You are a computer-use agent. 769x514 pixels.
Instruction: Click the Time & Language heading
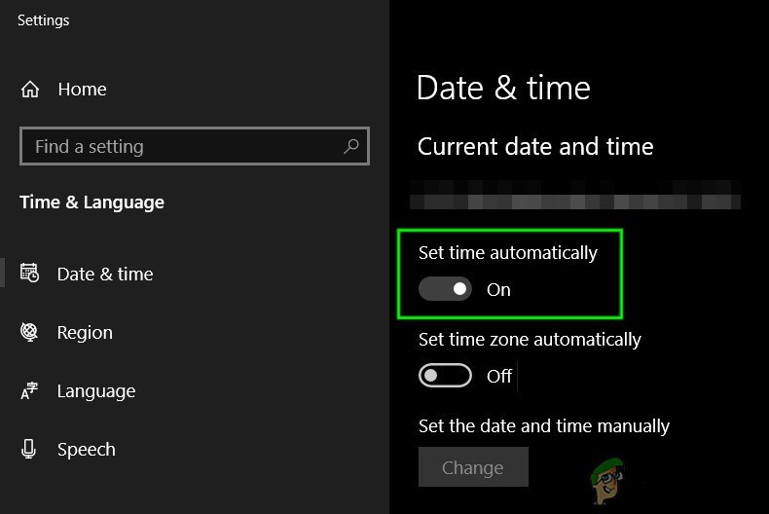point(92,202)
